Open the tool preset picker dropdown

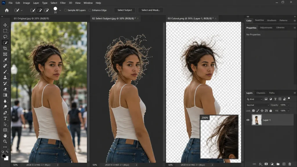click(22, 10)
